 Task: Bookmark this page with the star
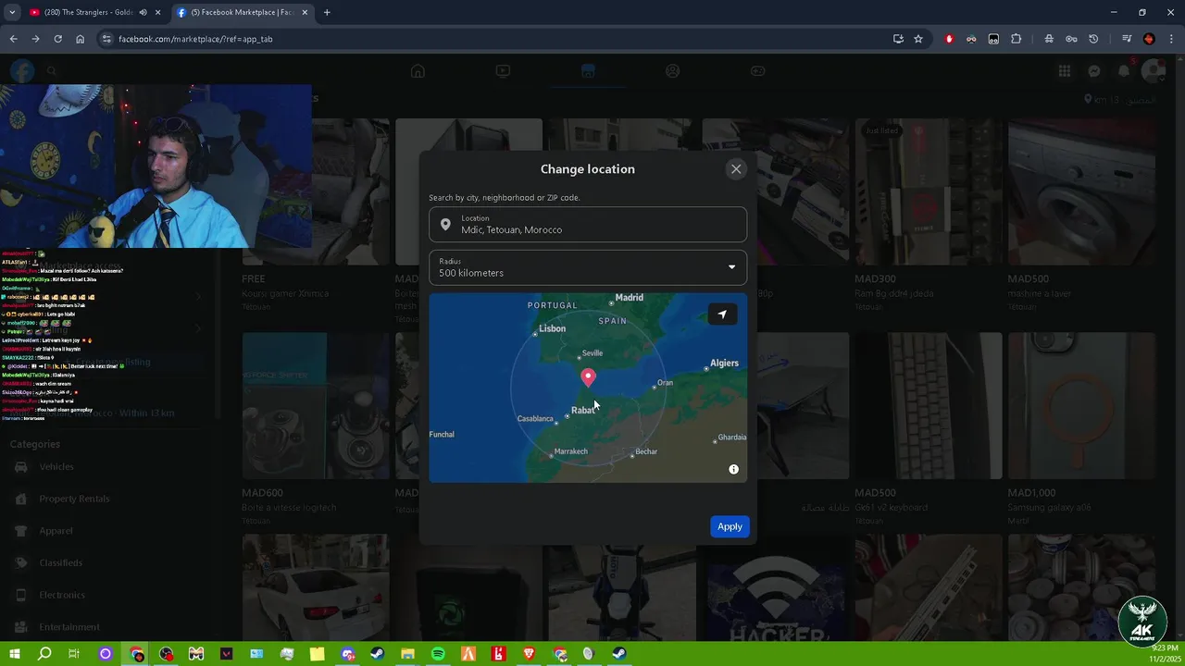(918, 39)
